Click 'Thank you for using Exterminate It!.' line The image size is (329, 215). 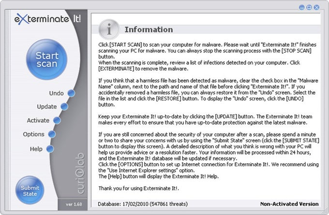pyautogui.click(x=139, y=188)
